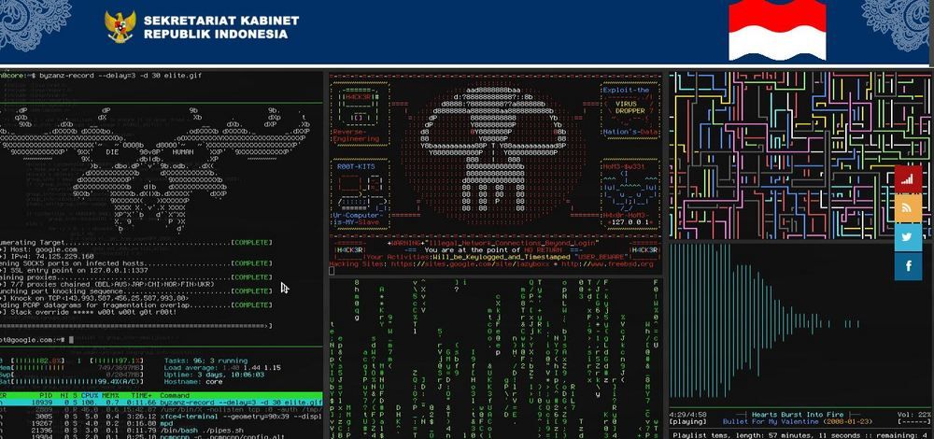This screenshot has height=439, width=934.
Task: Open the orange RSS feed icon
Action: tap(907, 208)
